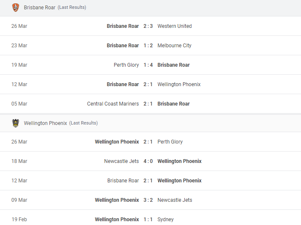Click Western United team name
The image size is (301, 225).
point(175,26)
